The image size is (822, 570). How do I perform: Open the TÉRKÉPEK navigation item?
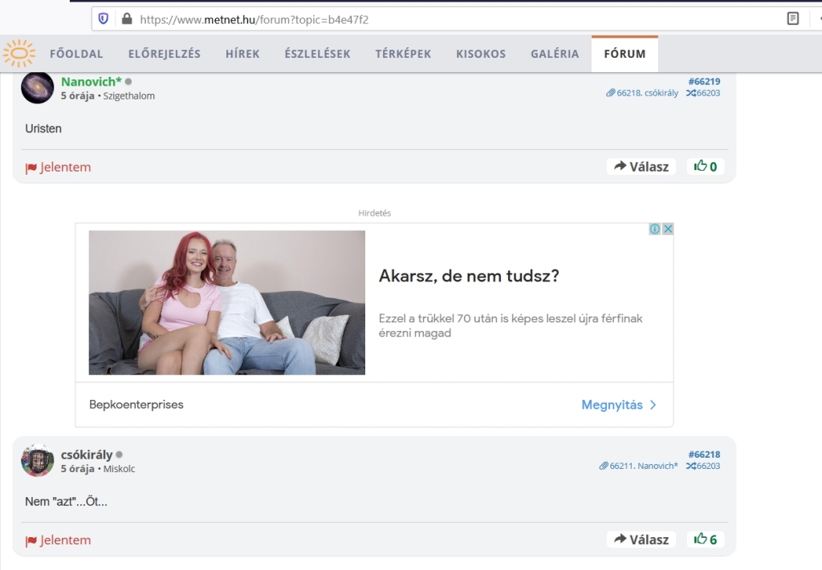click(x=403, y=54)
